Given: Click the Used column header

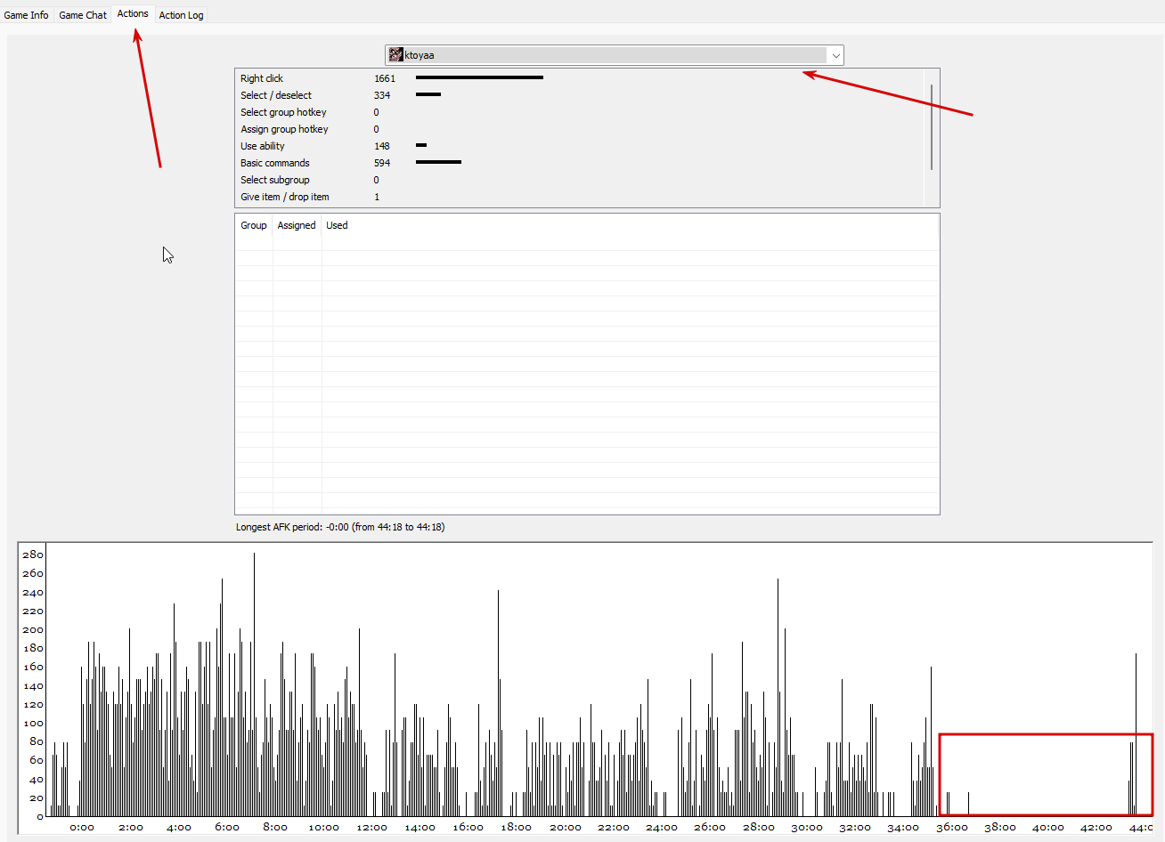Looking at the screenshot, I should pos(337,225).
